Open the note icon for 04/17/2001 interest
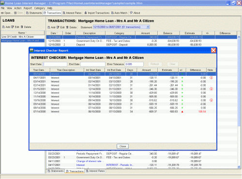 pos(211,78)
